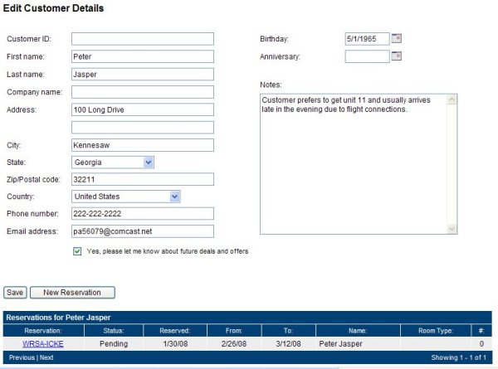
Task: Click the New Reservation button
Action: 72,293
